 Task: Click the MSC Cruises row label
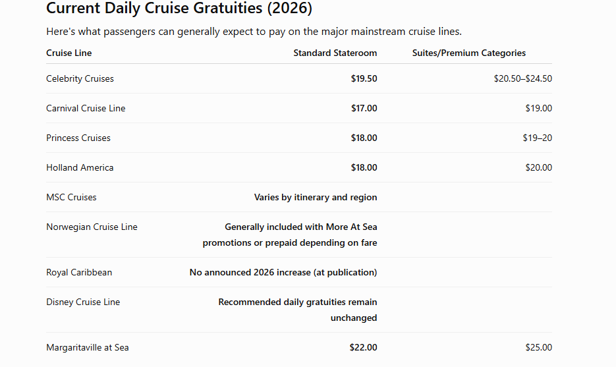point(71,197)
